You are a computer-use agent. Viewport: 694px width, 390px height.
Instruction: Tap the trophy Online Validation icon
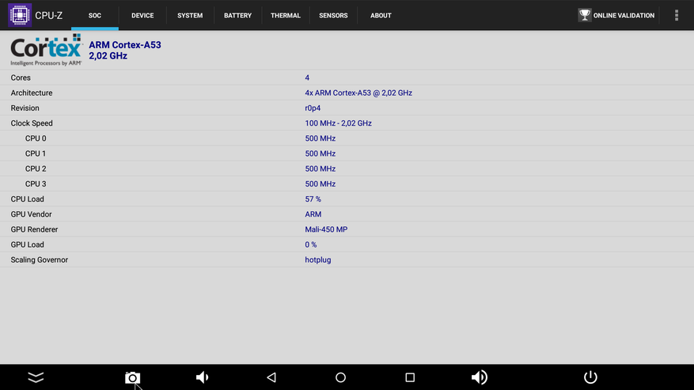(x=585, y=15)
